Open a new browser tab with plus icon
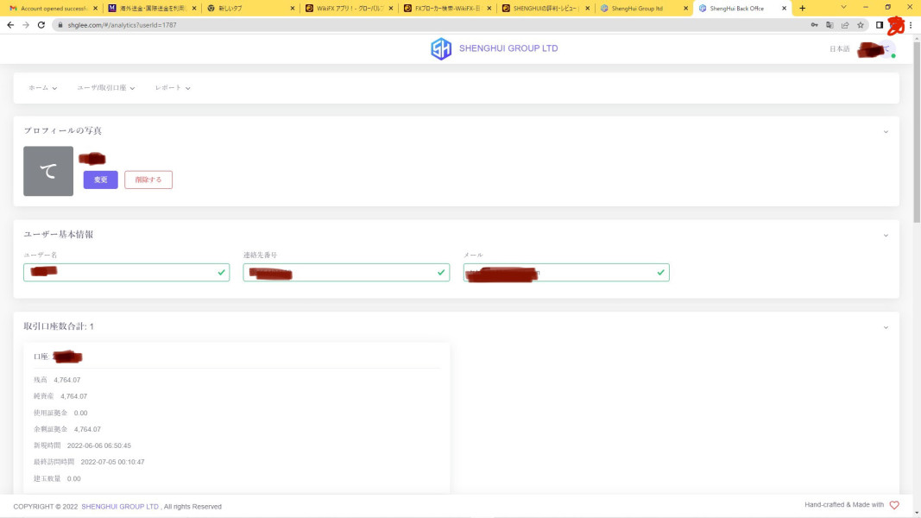Viewport: 921px width, 518px height. coord(803,9)
